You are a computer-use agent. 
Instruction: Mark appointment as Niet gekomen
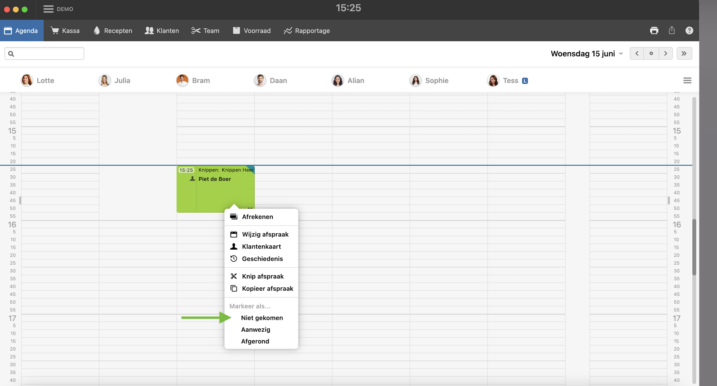[x=262, y=318]
